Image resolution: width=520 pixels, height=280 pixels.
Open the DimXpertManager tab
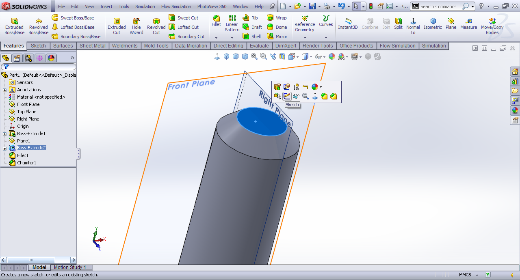tap(40, 58)
